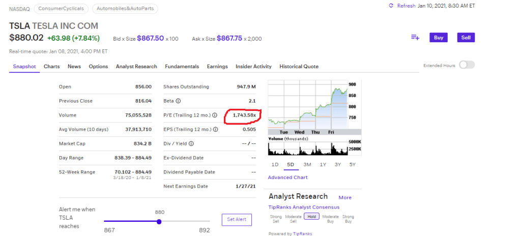Select the 1D chart range
Image resolution: width=521 pixels, height=236 pixels.
[x=275, y=164]
